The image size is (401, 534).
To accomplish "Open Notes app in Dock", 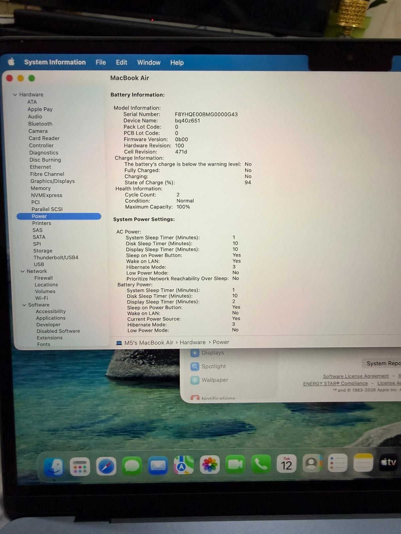I will [x=363, y=463].
